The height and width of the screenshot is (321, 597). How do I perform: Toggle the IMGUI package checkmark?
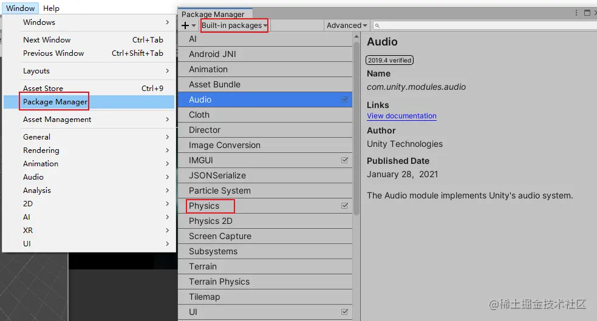tap(344, 160)
